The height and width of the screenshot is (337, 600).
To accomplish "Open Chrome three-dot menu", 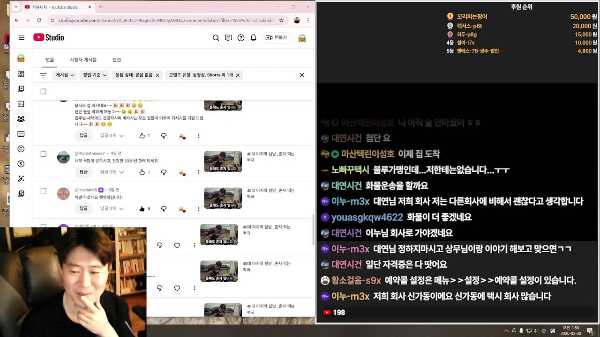I will [308, 21].
